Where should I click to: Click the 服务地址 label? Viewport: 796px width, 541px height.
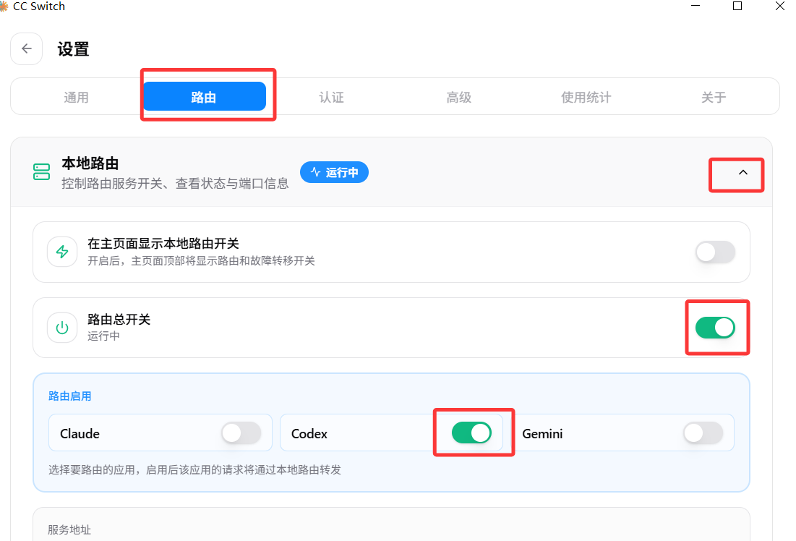click(69, 530)
